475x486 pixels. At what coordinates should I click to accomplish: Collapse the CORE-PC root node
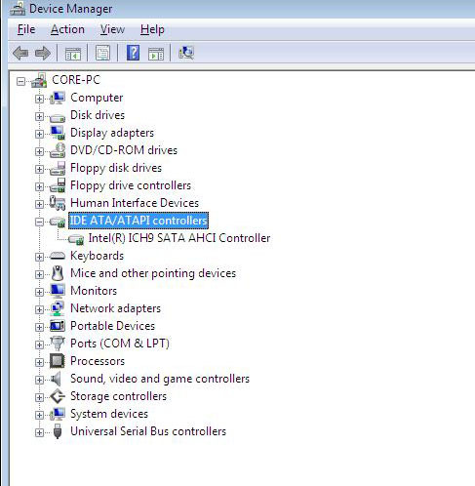point(20,81)
